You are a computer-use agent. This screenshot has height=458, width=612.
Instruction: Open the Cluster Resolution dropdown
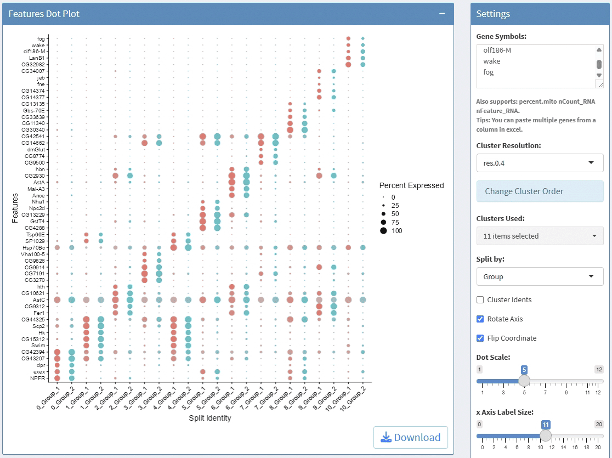(x=540, y=163)
